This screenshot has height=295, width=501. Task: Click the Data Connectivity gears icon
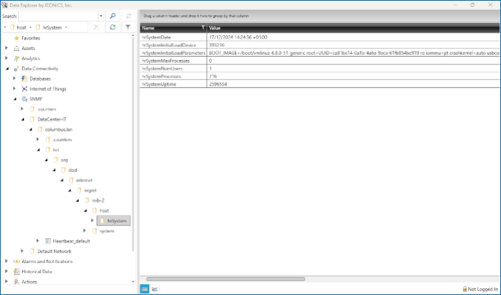[17, 69]
